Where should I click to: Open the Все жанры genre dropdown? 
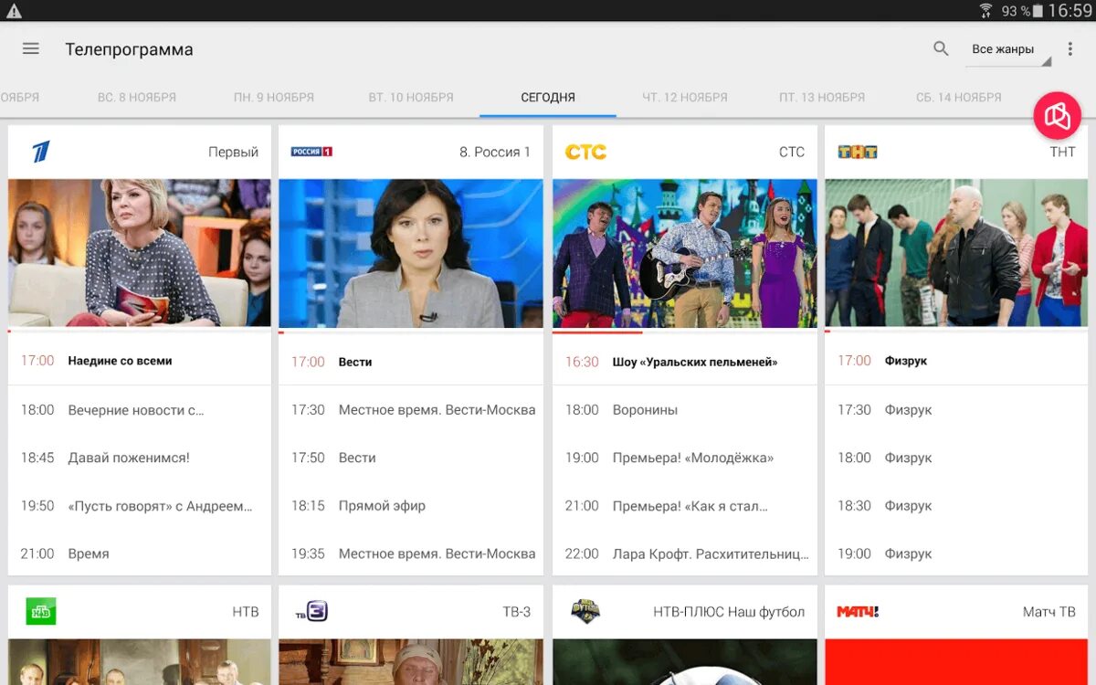(1008, 49)
